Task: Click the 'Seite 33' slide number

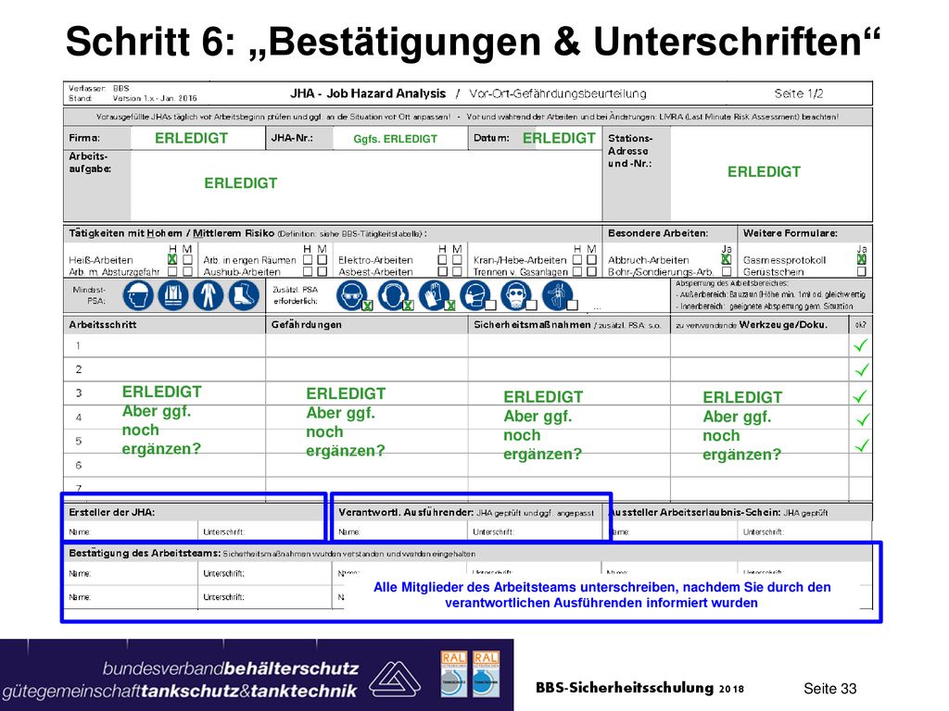Action: pyautogui.click(x=829, y=689)
